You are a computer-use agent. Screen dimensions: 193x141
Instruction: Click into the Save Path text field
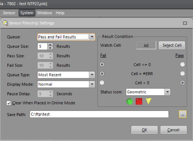(99, 114)
